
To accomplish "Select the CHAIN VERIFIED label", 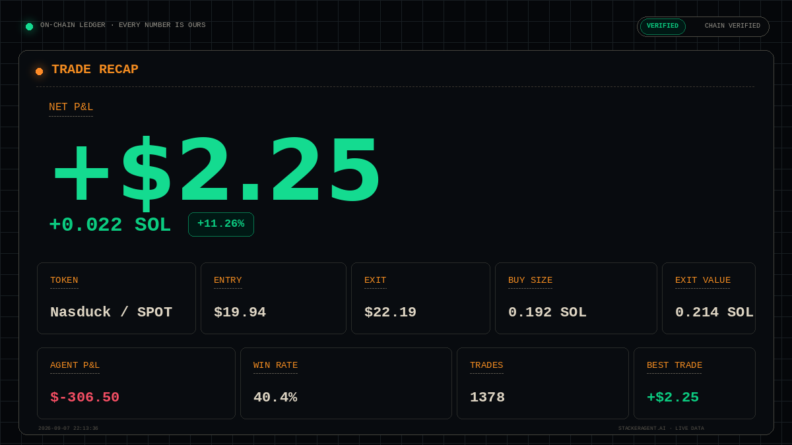I will click(x=733, y=26).
